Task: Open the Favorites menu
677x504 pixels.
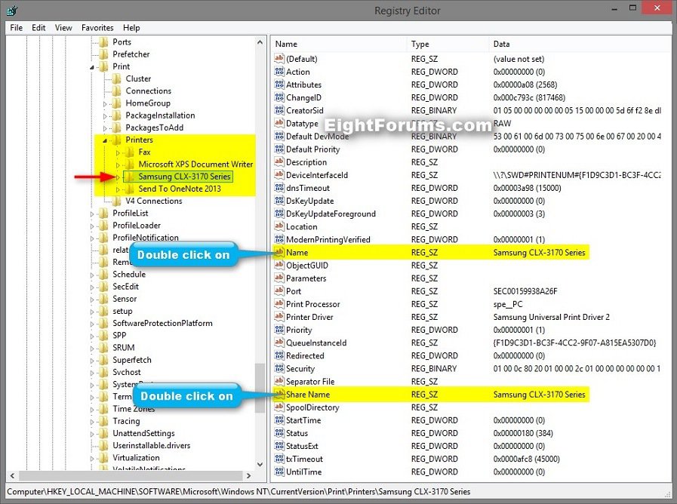Action: (97, 27)
